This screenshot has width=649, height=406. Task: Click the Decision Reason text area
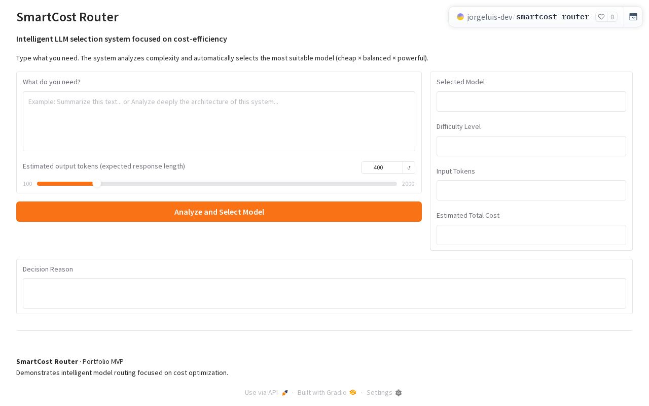click(324, 293)
